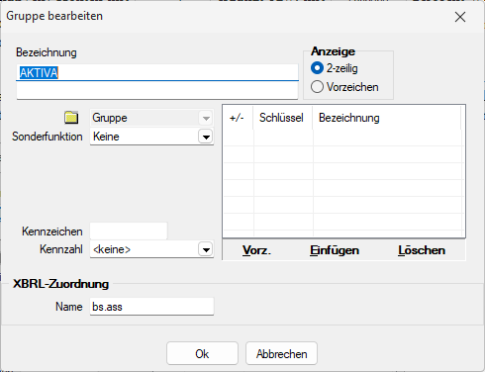Select the Vorzeichen radio option
Screen dimensions: 485x372
tap(317, 87)
